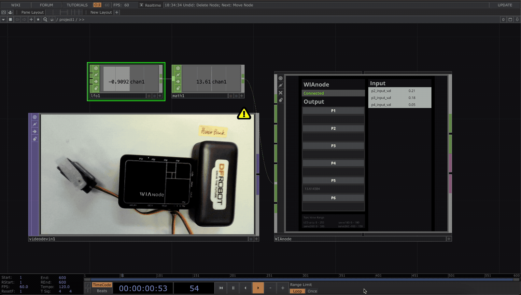This screenshot has height=295, width=521.
Task: Click the home network icon in path bar
Action: point(52,20)
